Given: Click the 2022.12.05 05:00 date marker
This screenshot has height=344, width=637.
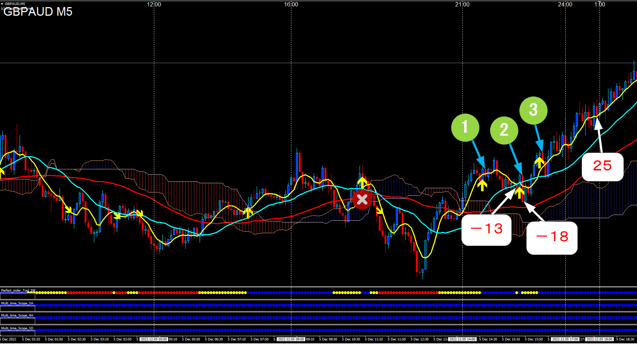Looking at the screenshot, I should (x=154, y=339).
